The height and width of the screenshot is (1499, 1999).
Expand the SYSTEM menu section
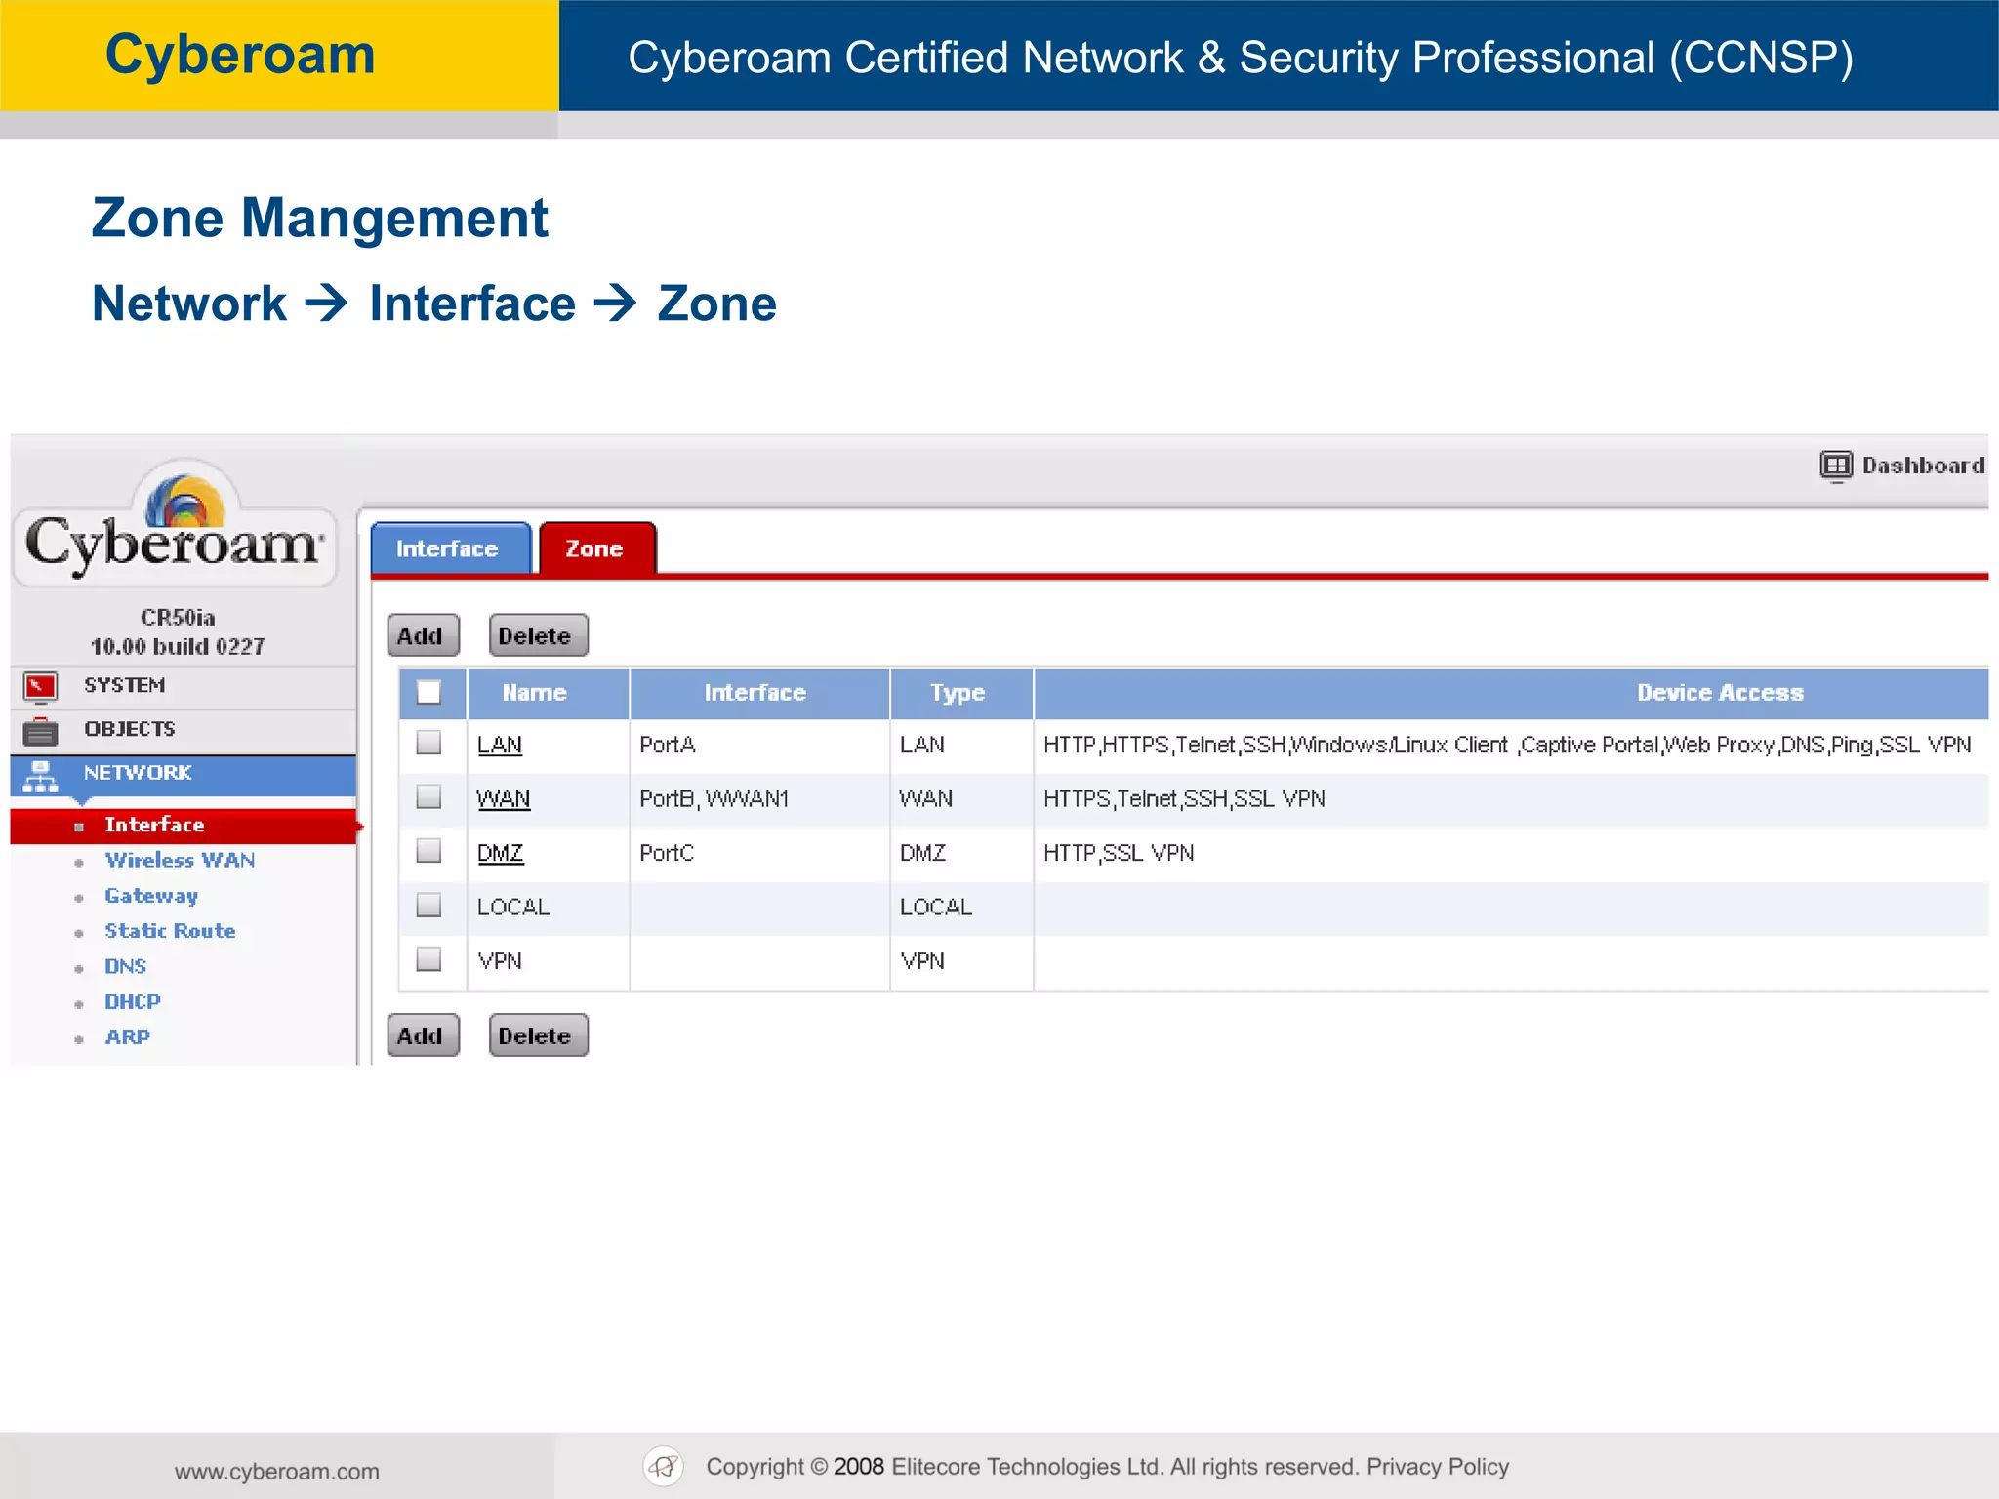tap(184, 686)
